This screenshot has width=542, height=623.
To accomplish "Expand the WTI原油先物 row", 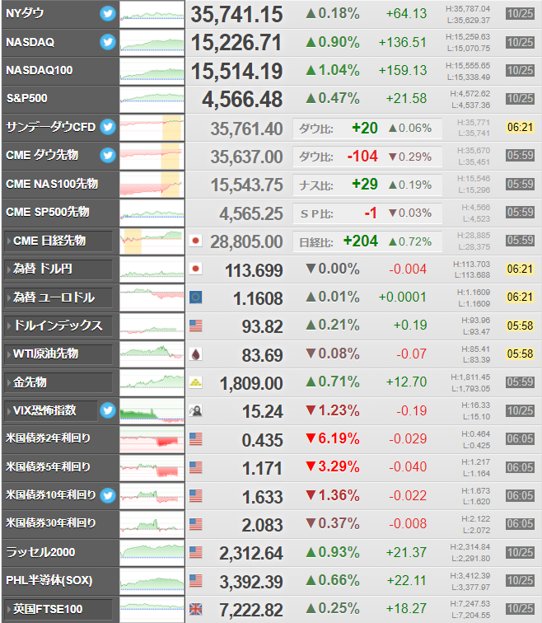I will point(58,354).
